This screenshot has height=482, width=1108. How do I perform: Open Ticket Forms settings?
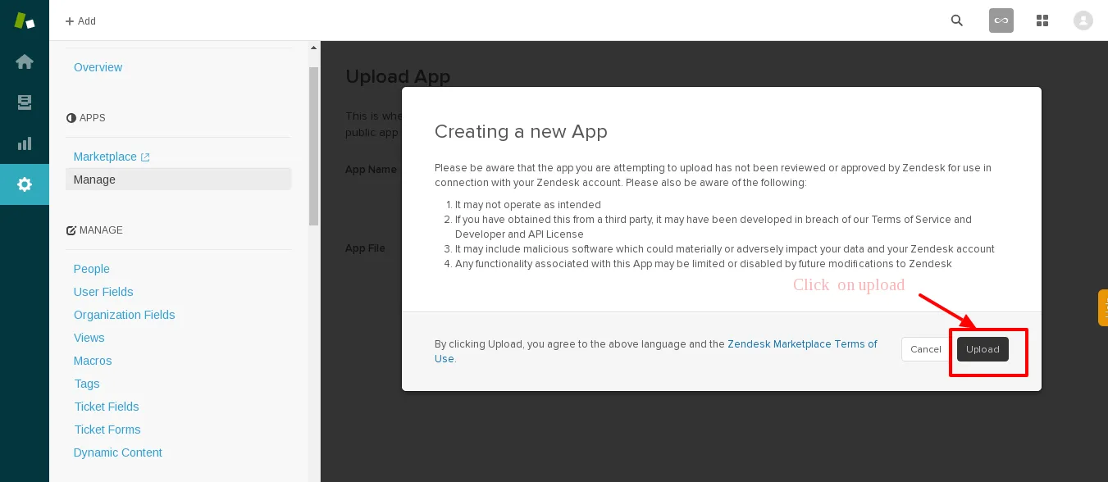[107, 430]
